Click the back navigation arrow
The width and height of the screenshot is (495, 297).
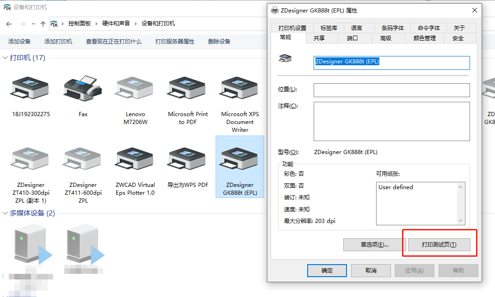pos(9,24)
